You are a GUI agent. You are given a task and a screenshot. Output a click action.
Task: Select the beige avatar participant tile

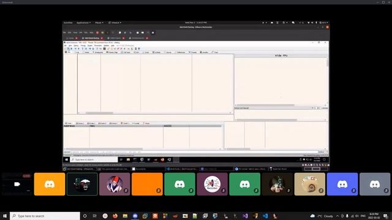coord(310,184)
